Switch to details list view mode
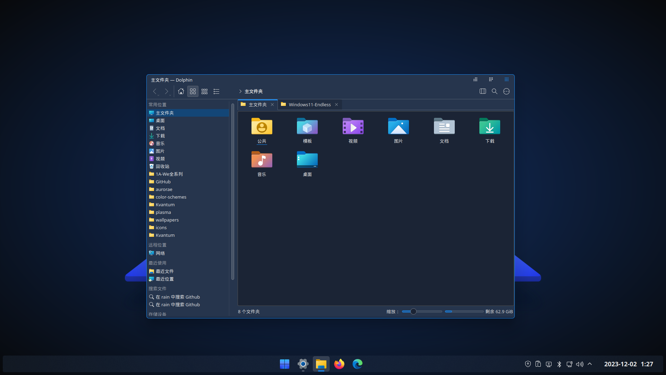The height and width of the screenshot is (375, 666). coord(216,91)
